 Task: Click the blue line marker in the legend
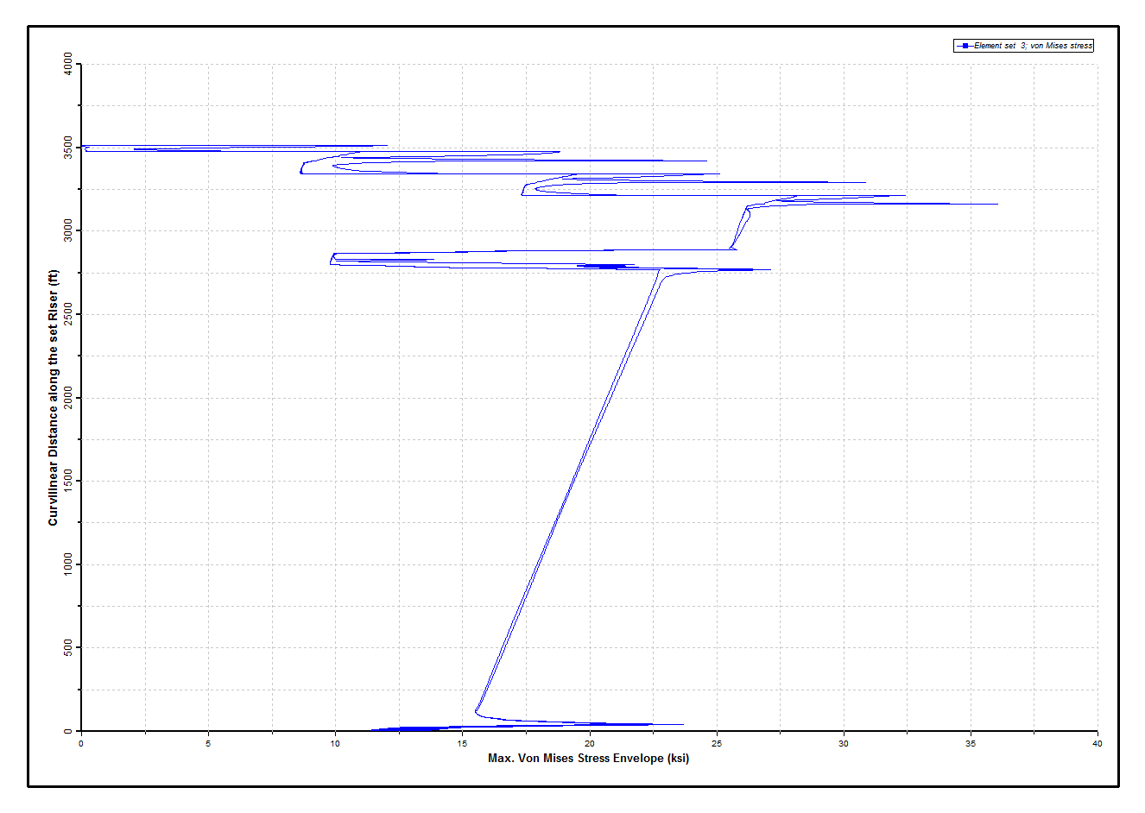(x=965, y=46)
